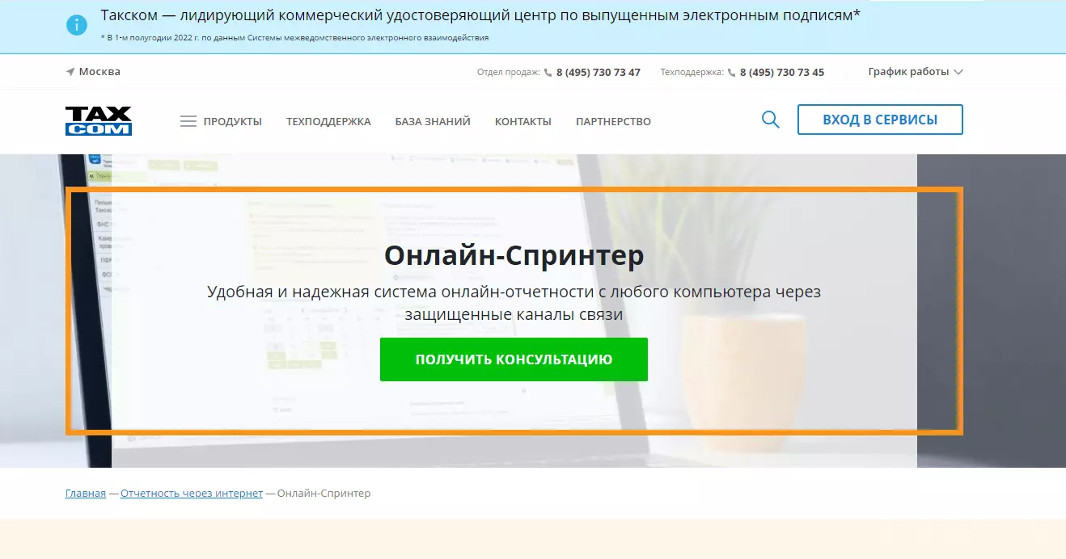Image resolution: width=1066 pixels, height=559 pixels.
Task: Follow the Главная breadcrumb link
Action: click(x=86, y=494)
